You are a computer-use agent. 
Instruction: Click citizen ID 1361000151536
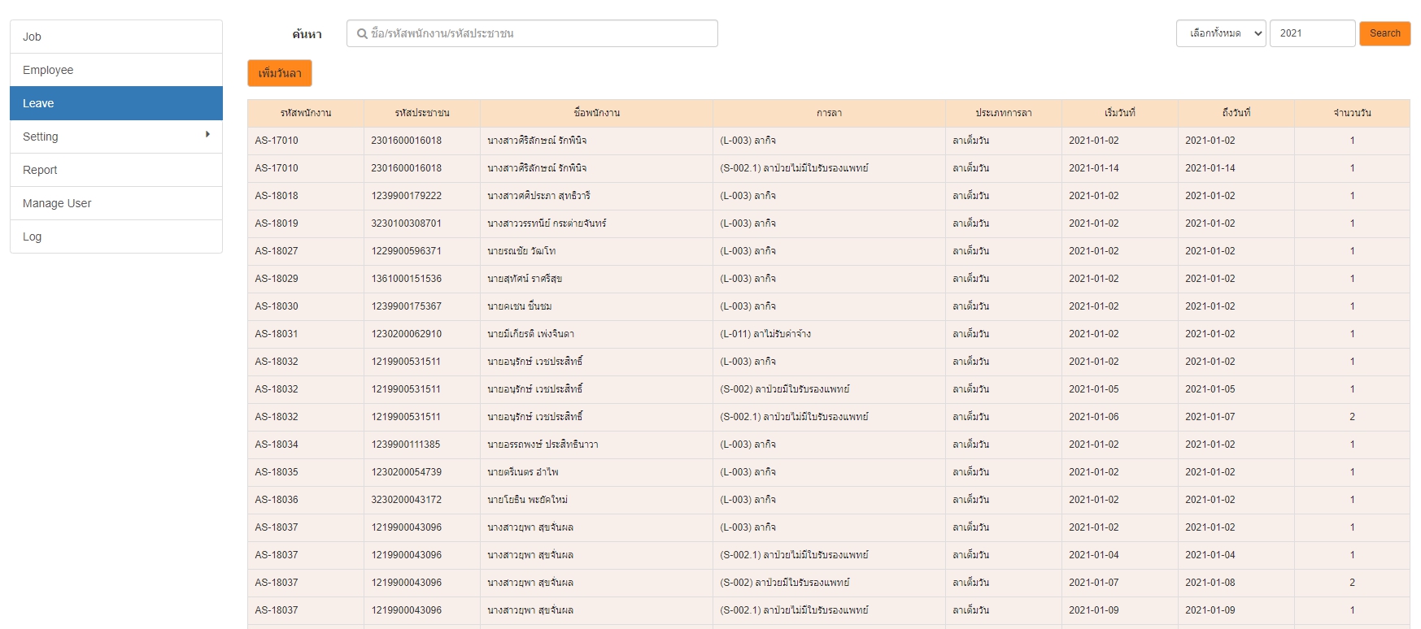406,279
